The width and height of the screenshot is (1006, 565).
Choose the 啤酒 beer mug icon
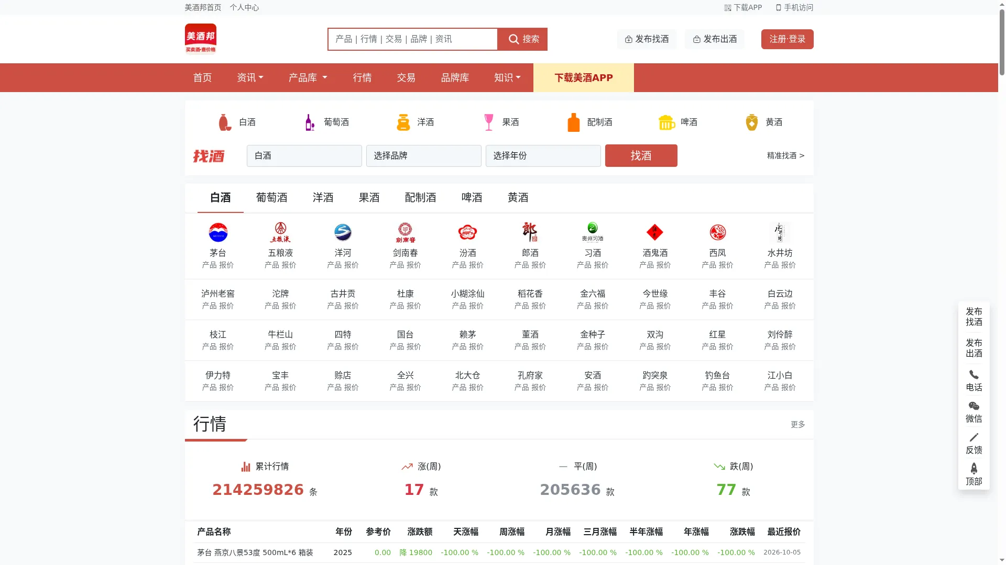point(666,122)
